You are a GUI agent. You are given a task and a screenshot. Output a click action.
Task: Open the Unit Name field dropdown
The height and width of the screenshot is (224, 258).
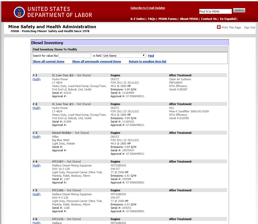click(x=124, y=56)
